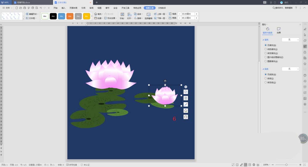The image size is (308, 167).
Task: Click the edit shape (编辑形状) button
Action: point(32,14)
